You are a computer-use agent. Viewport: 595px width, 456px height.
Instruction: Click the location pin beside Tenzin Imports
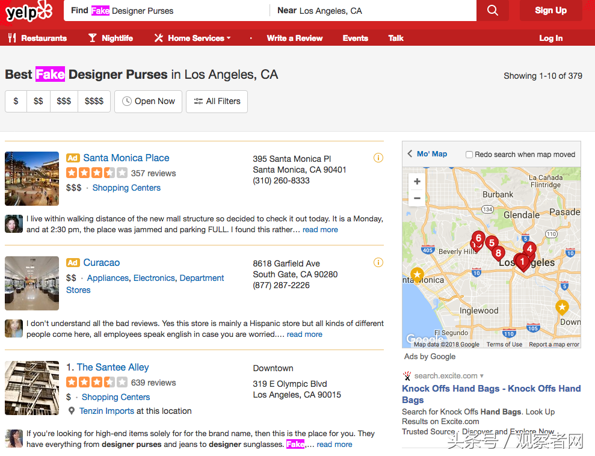coord(72,411)
